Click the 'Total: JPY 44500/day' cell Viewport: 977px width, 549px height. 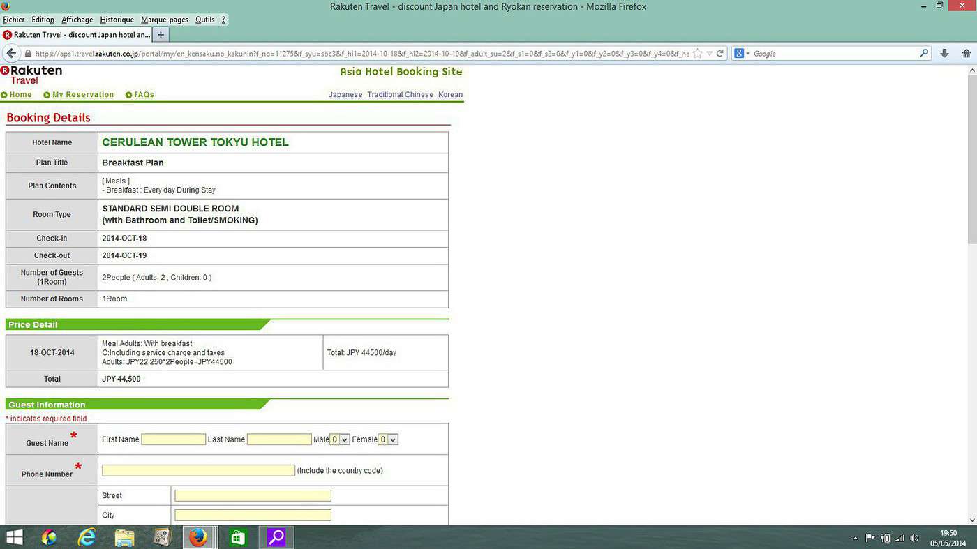[385, 352]
